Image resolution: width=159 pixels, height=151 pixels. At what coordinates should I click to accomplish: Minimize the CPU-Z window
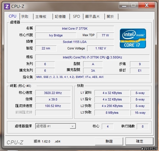pyautogui.click(x=124, y=5)
